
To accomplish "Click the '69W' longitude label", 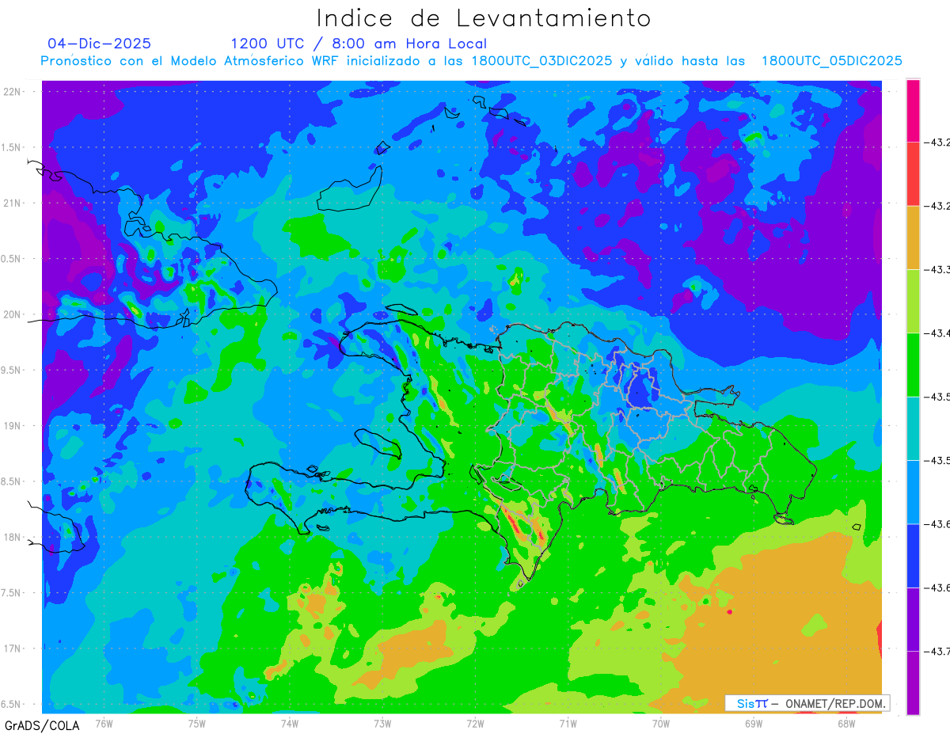I will pyautogui.click(x=754, y=723).
